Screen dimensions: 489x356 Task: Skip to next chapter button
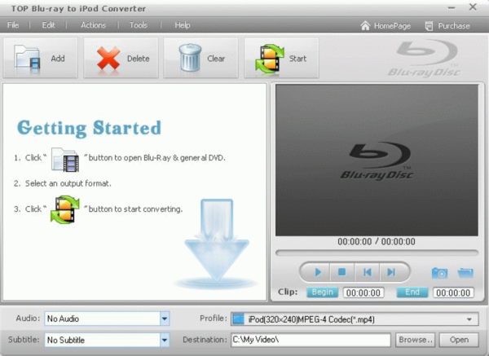pos(391,272)
